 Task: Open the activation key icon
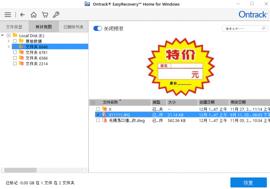tap(56, 15)
